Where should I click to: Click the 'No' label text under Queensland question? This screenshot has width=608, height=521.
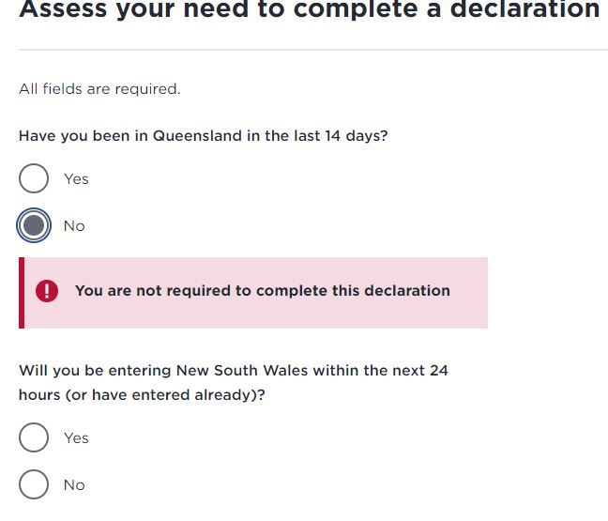coord(74,226)
